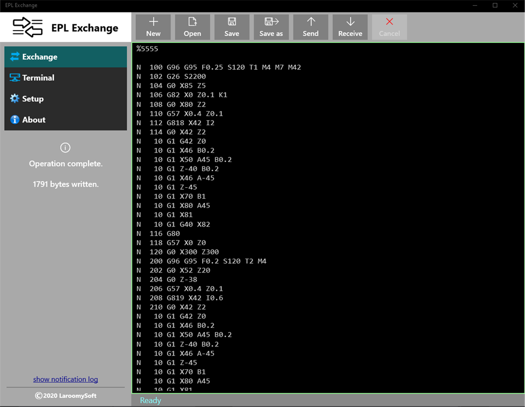
Task: Open Setup using the gear icon
Action: click(15, 98)
